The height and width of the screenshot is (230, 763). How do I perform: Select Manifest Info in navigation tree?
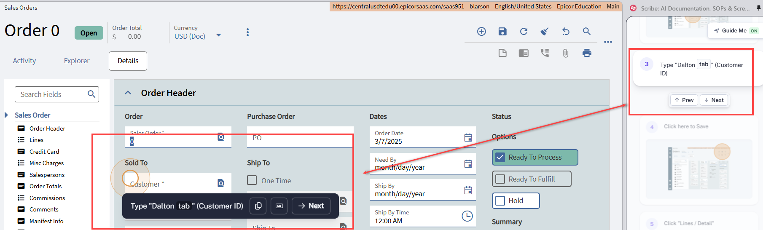click(x=46, y=221)
